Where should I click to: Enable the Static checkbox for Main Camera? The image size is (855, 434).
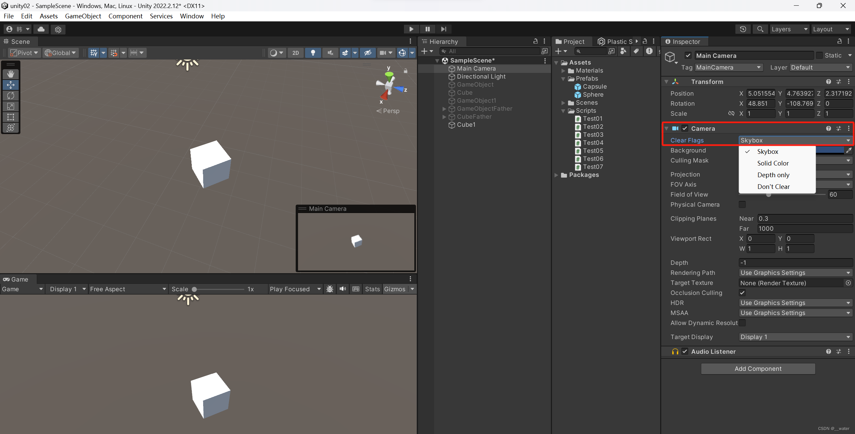[x=820, y=55]
